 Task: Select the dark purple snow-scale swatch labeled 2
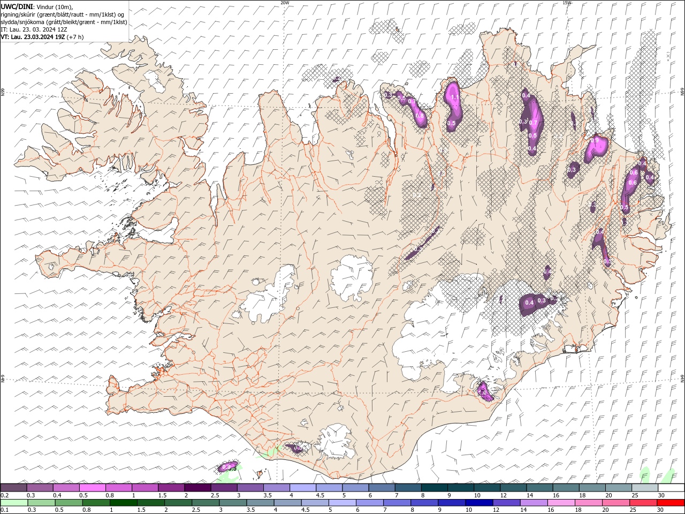click(197, 488)
